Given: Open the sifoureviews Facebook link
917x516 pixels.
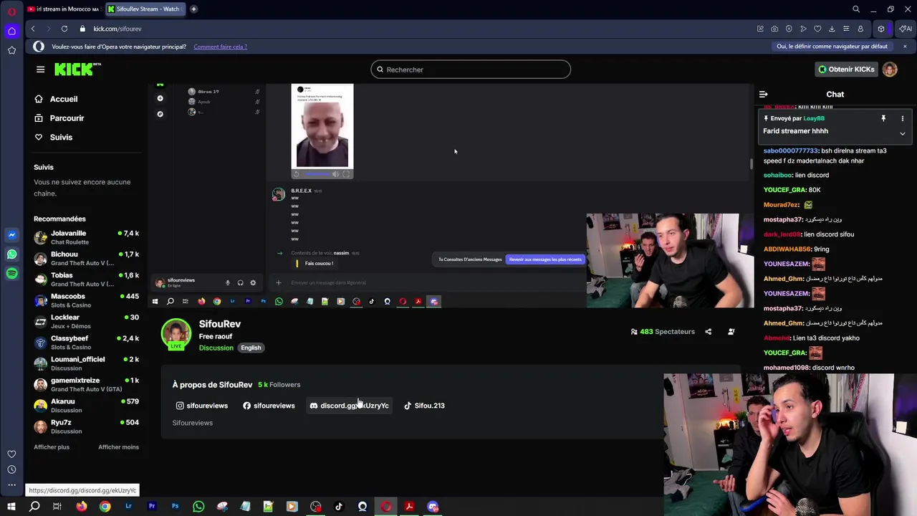Looking at the screenshot, I should click(x=269, y=406).
